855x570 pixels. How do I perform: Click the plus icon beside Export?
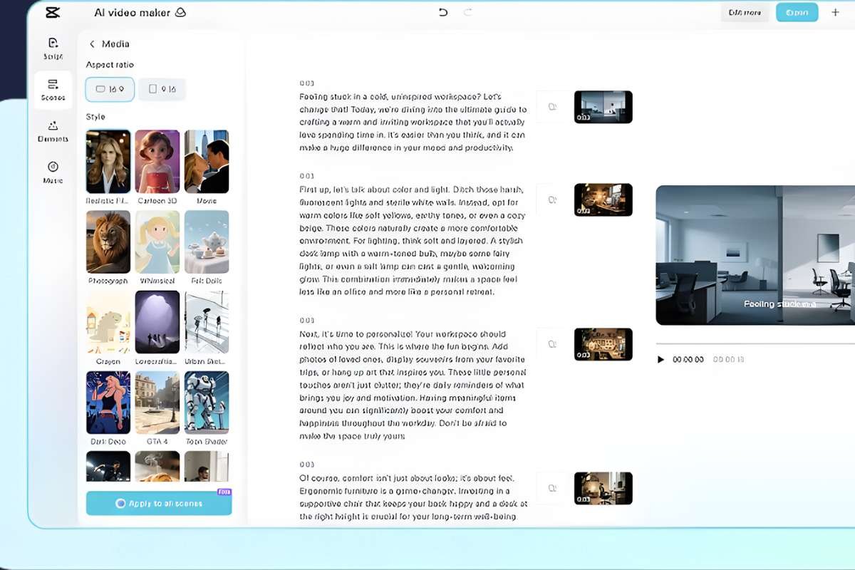point(835,12)
